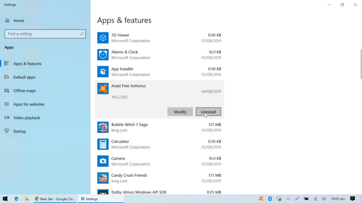Select the Dolby Atmos Windows API SDK entry

[x=139, y=192]
